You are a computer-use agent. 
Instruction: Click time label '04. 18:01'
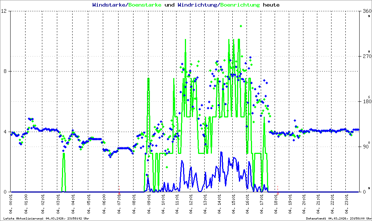276,204
